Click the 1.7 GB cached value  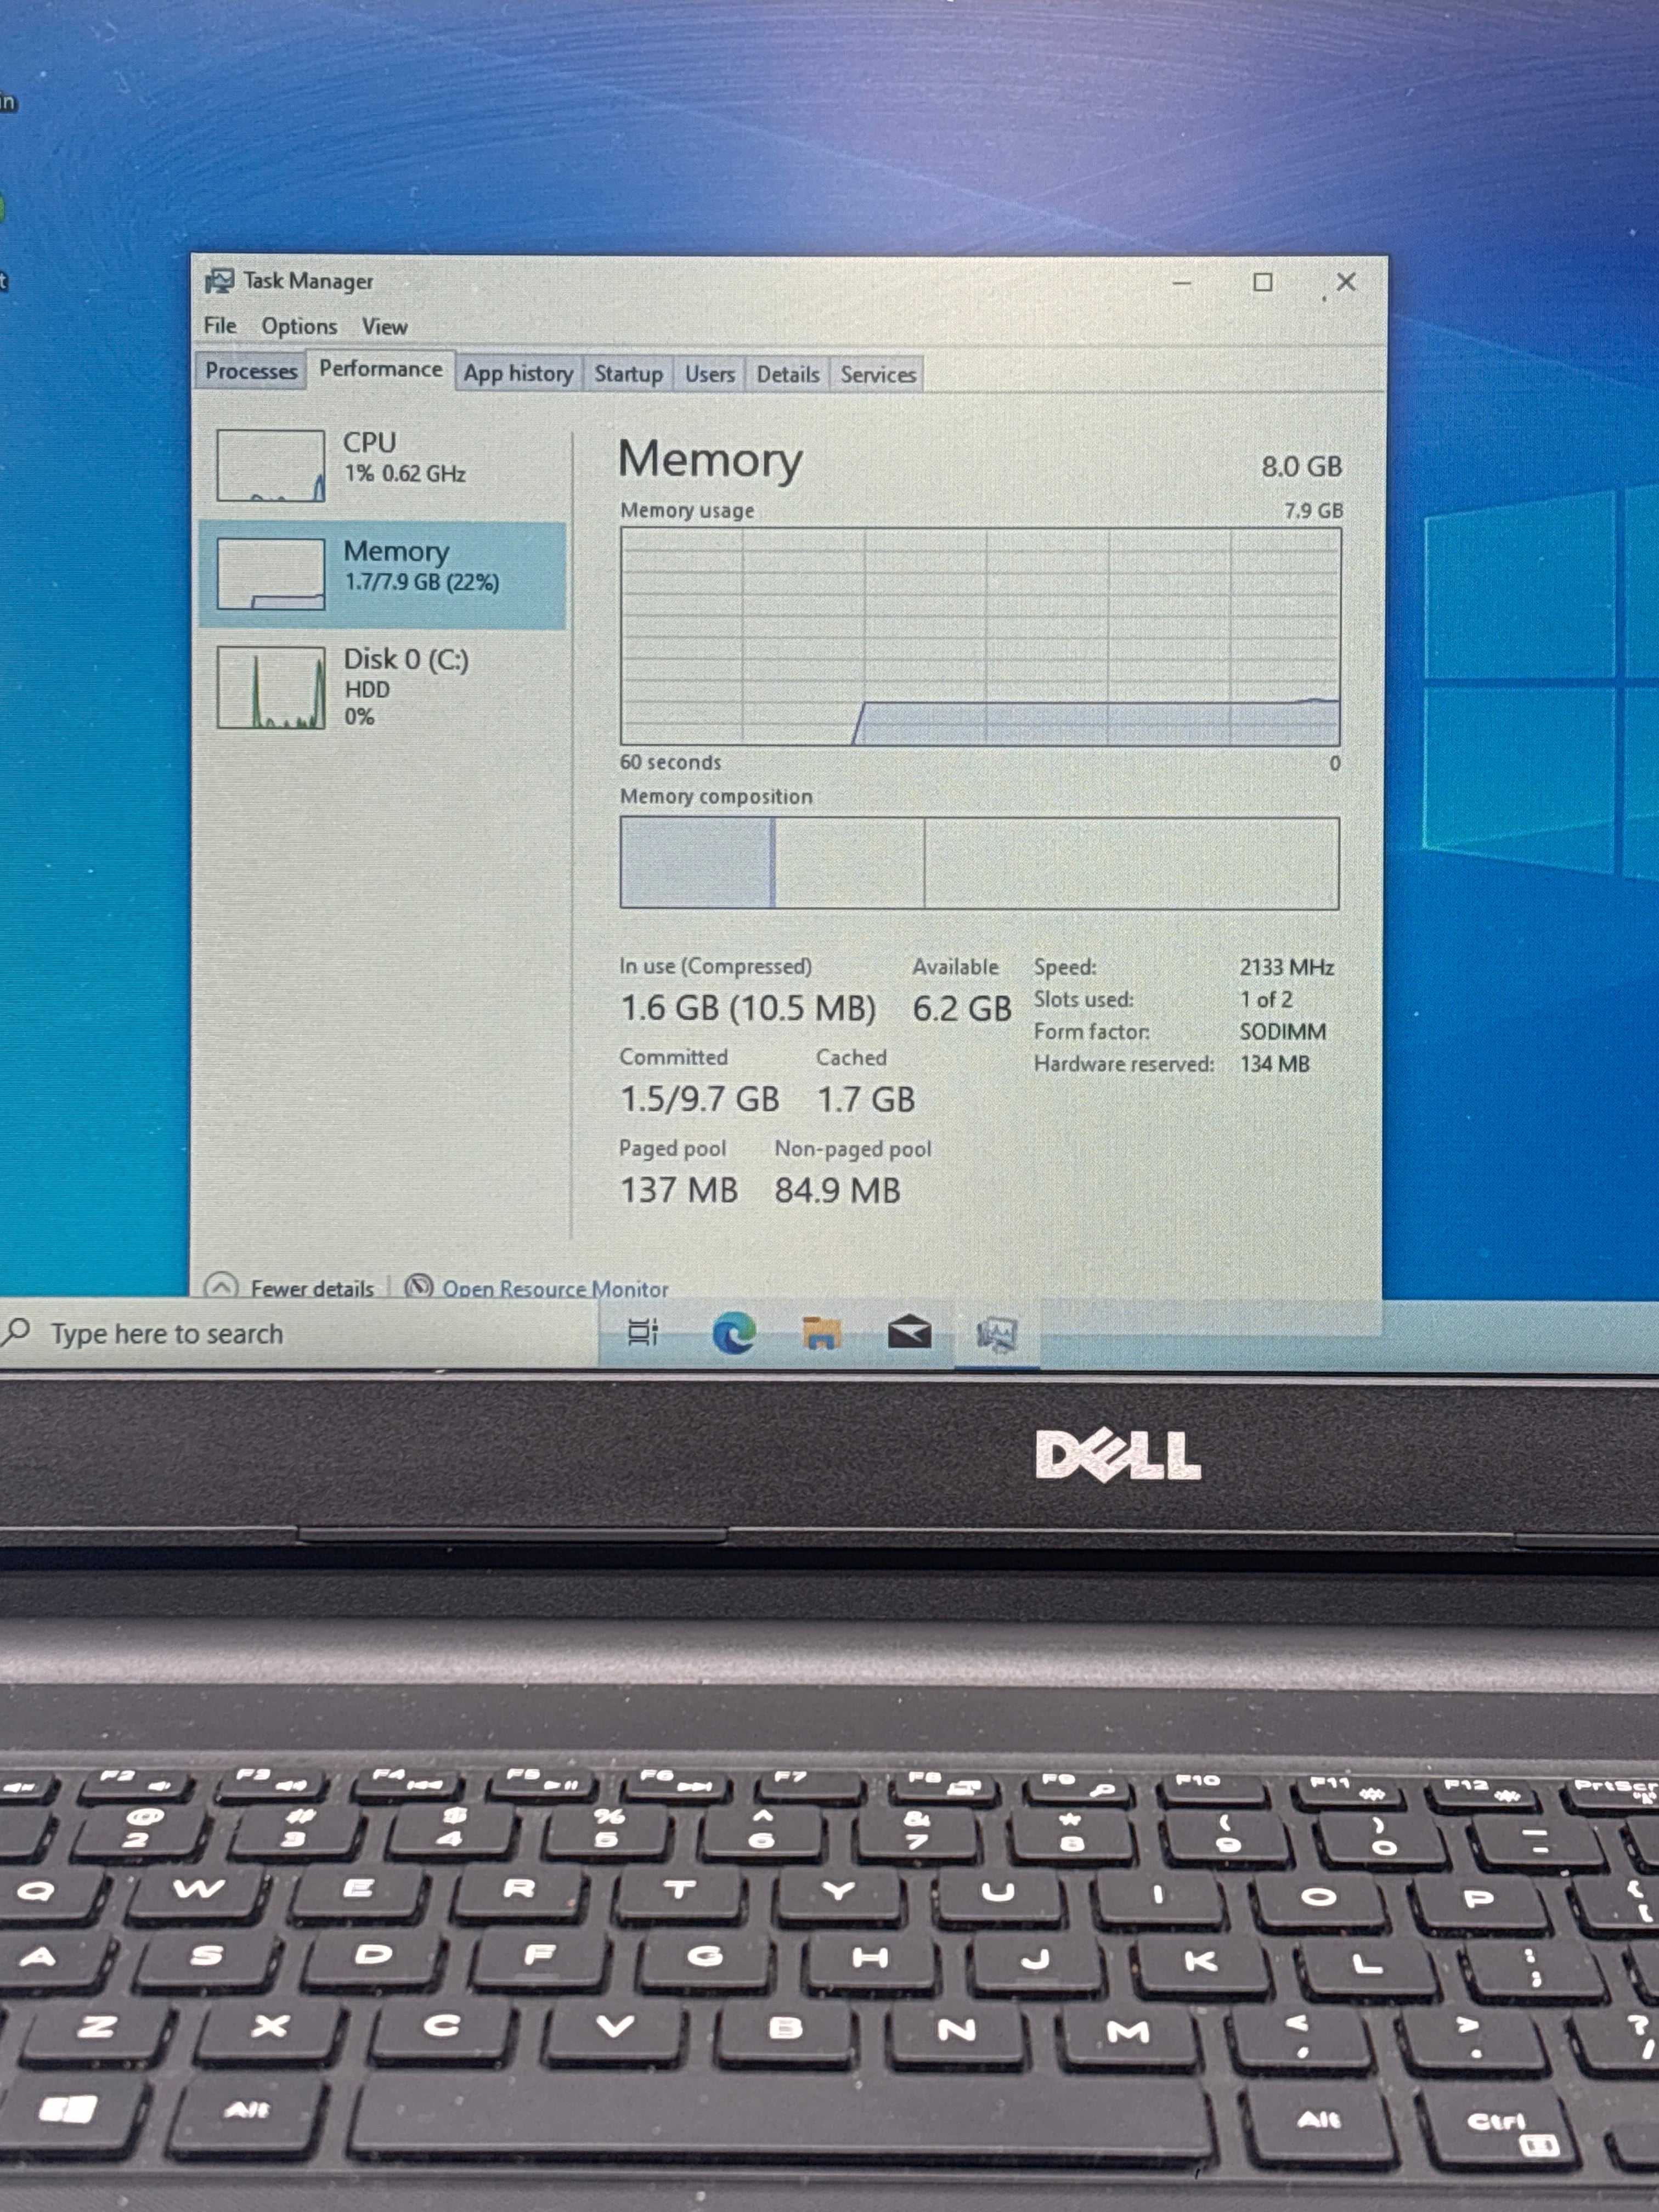click(x=866, y=1100)
